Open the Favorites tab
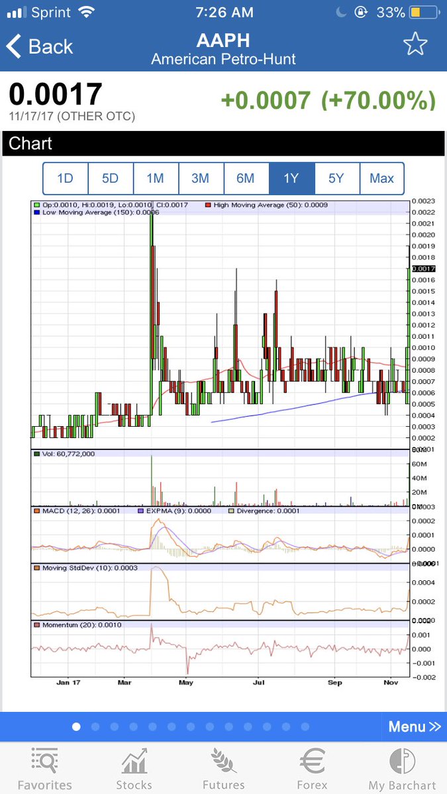Screen dimensions: 447x794 (44, 768)
